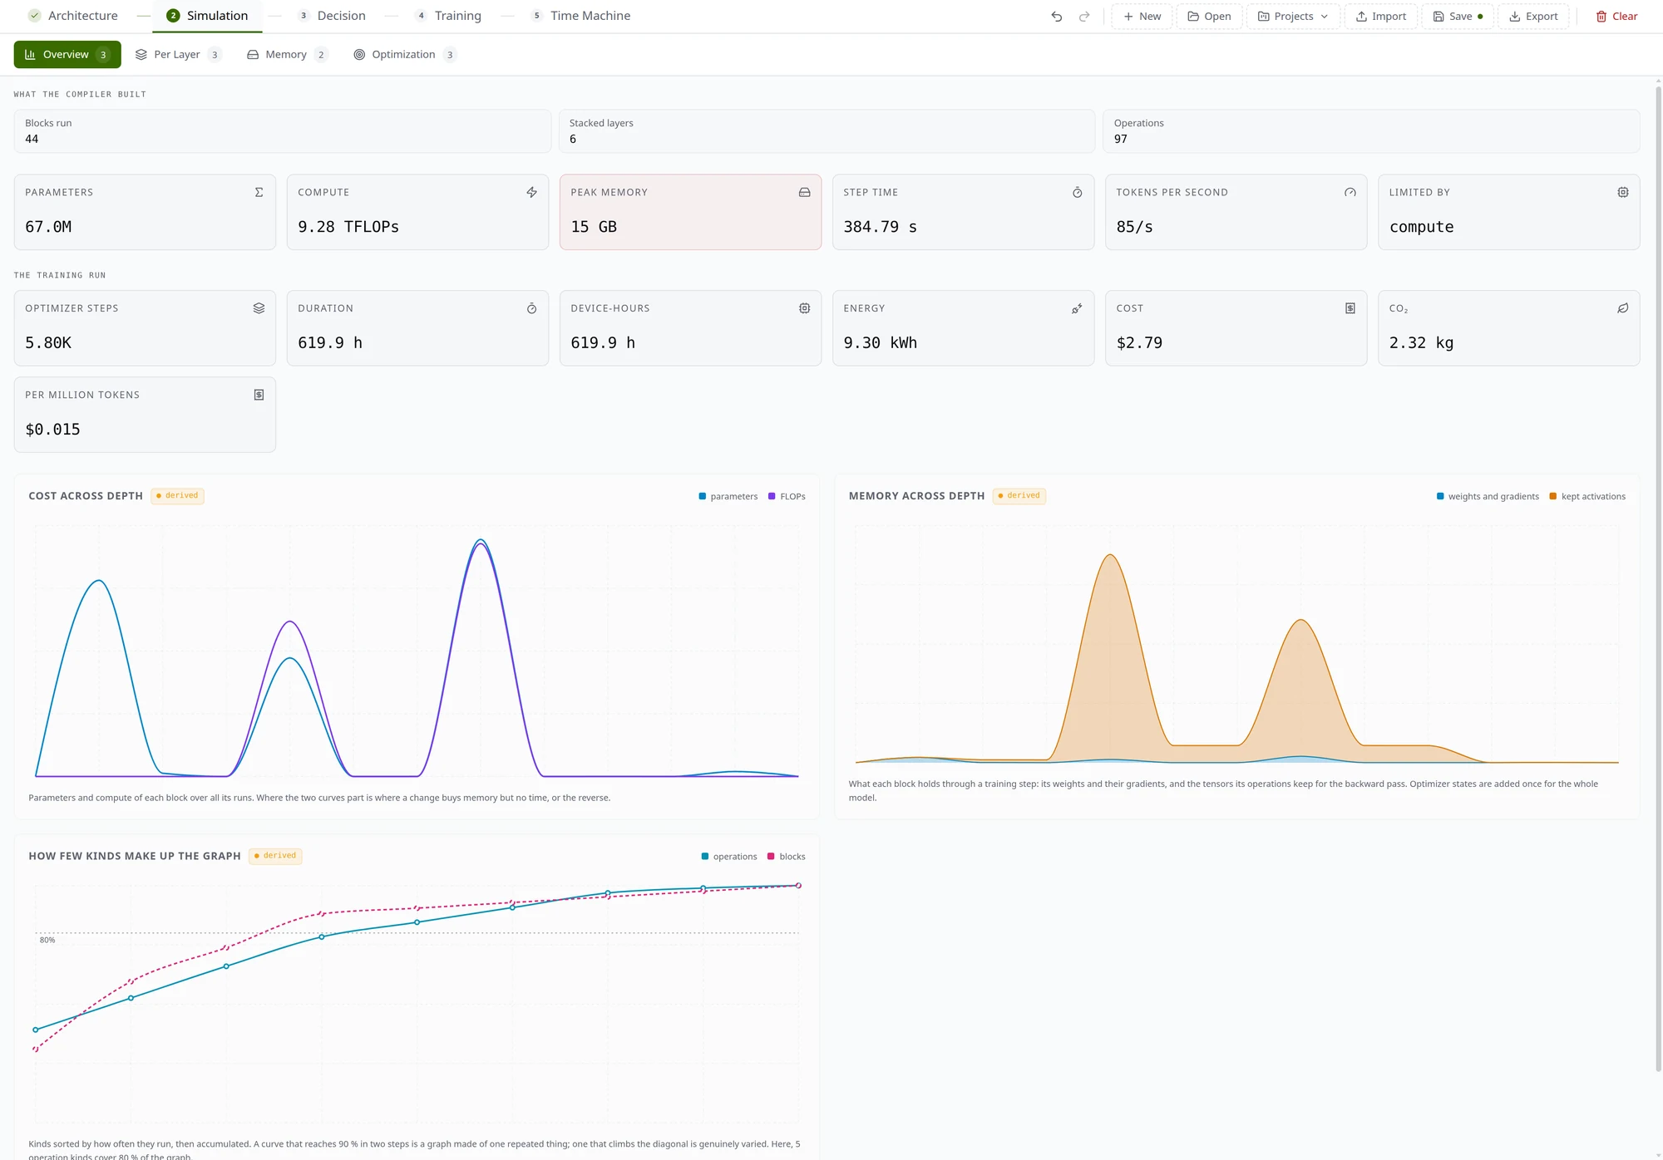Toggle the weights and gradients legend entry

[x=1488, y=496]
